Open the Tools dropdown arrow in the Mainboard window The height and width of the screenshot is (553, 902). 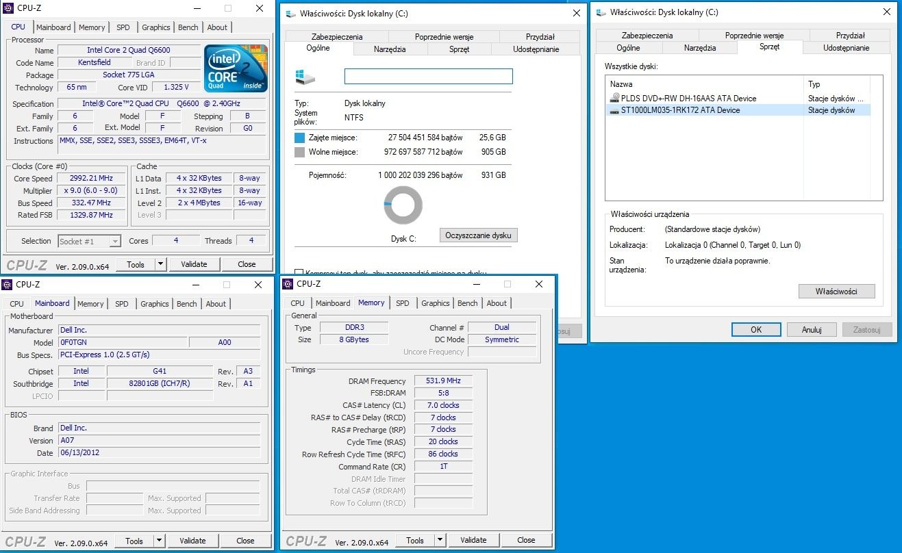(159, 541)
